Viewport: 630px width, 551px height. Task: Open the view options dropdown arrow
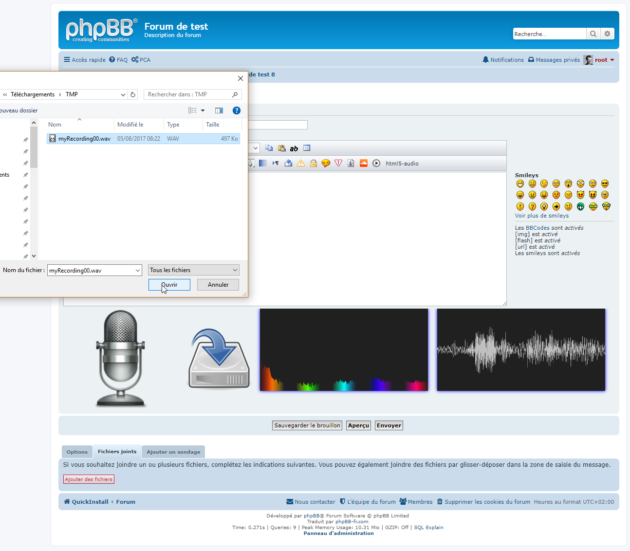point(203,110)
